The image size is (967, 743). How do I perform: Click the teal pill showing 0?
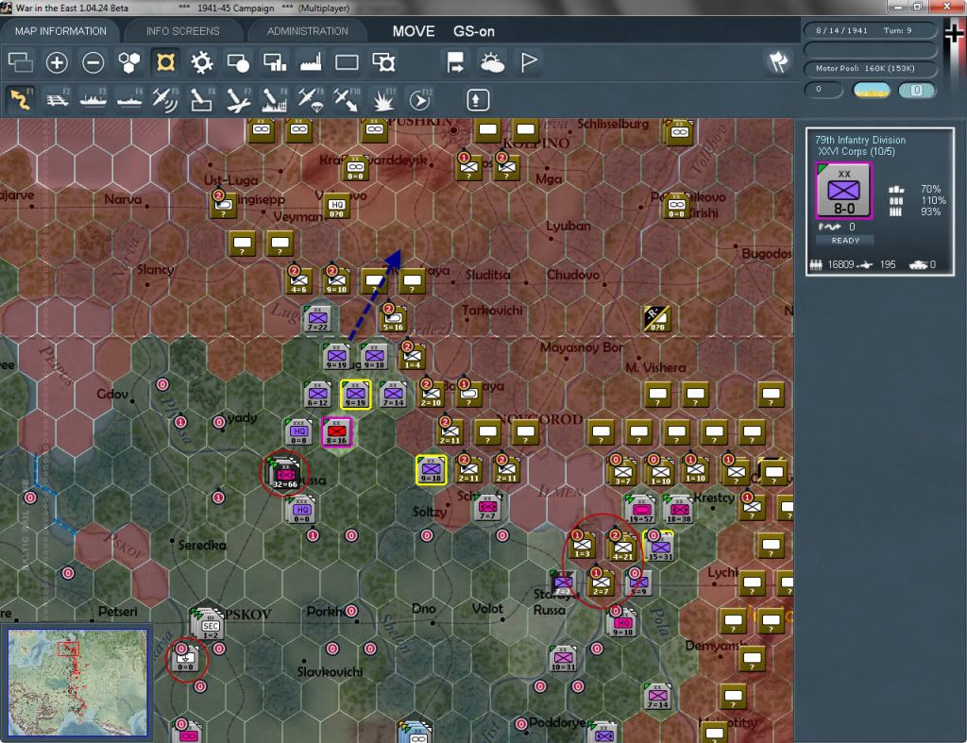[x=917, y=90]
